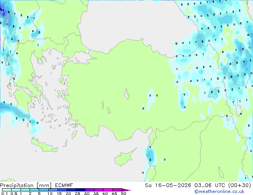
Task: Click the 40–45 mm magenta legend swatch
Action: 108,190
